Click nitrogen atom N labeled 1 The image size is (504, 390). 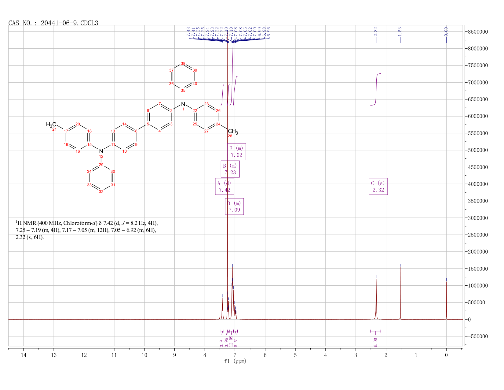pyautogui.click(x=183, y=104)
